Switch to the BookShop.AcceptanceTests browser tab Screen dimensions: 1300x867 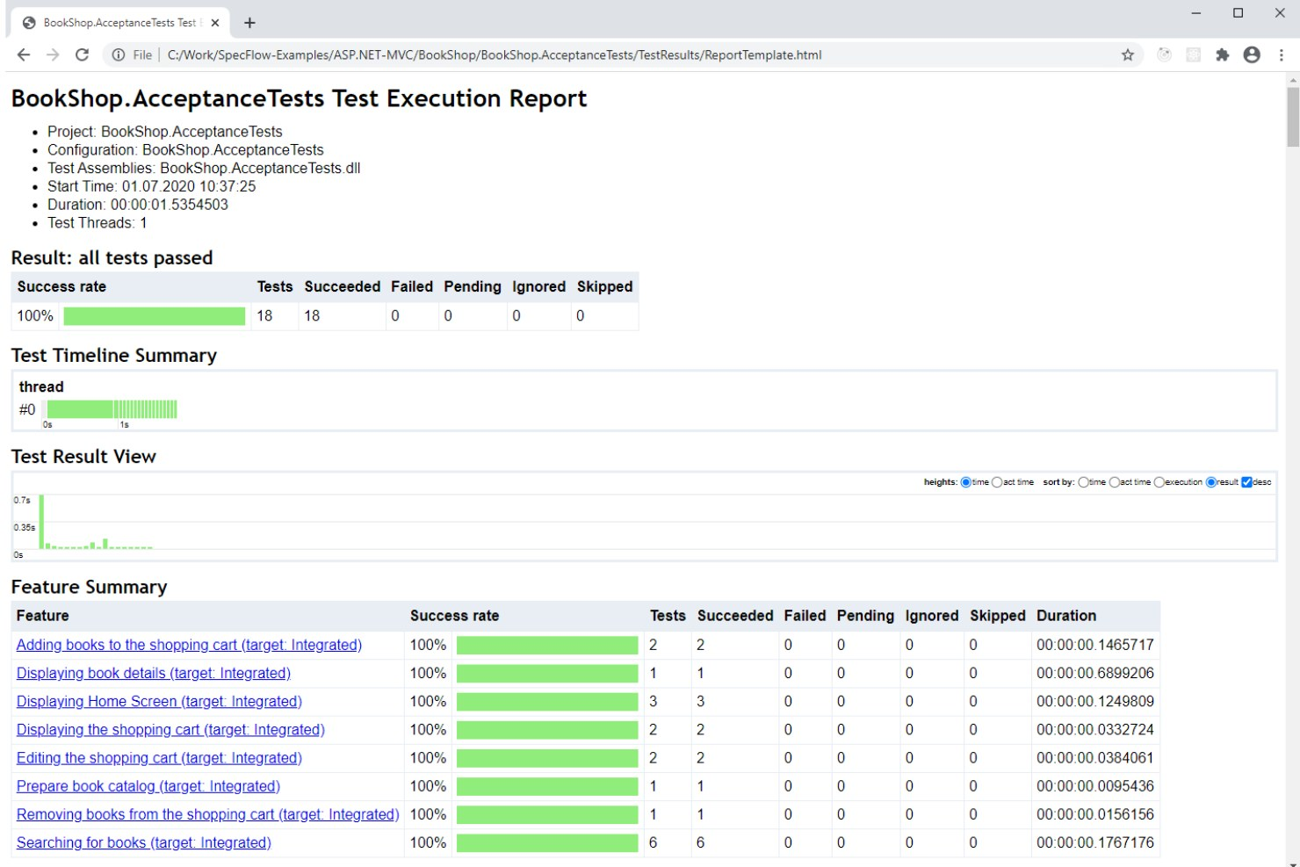point(114,22)
